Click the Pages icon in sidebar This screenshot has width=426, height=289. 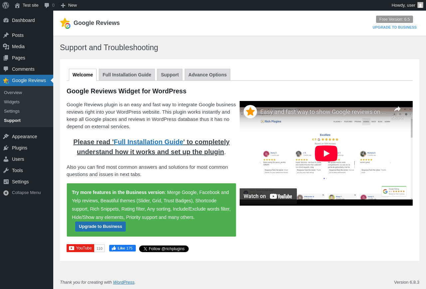(x=6, y=58)
